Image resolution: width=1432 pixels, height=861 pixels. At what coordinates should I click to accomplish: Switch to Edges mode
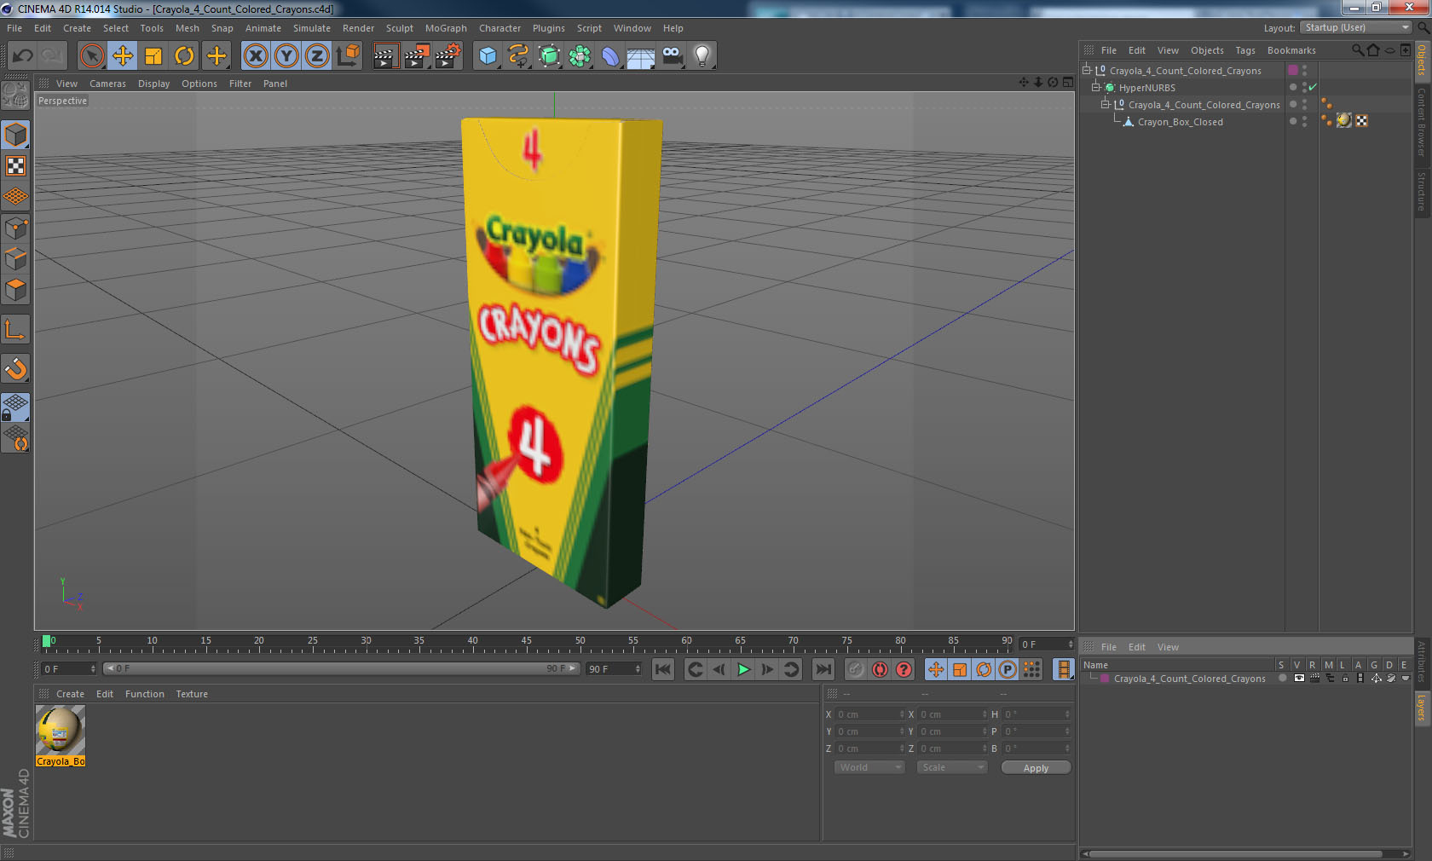(x=15, y=259)
